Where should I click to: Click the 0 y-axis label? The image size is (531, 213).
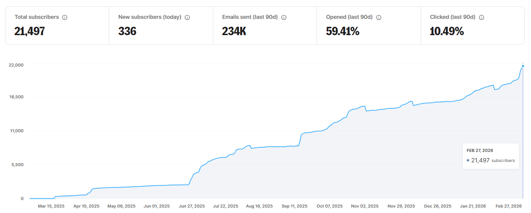pyautogui.click(x=22, y=198)
